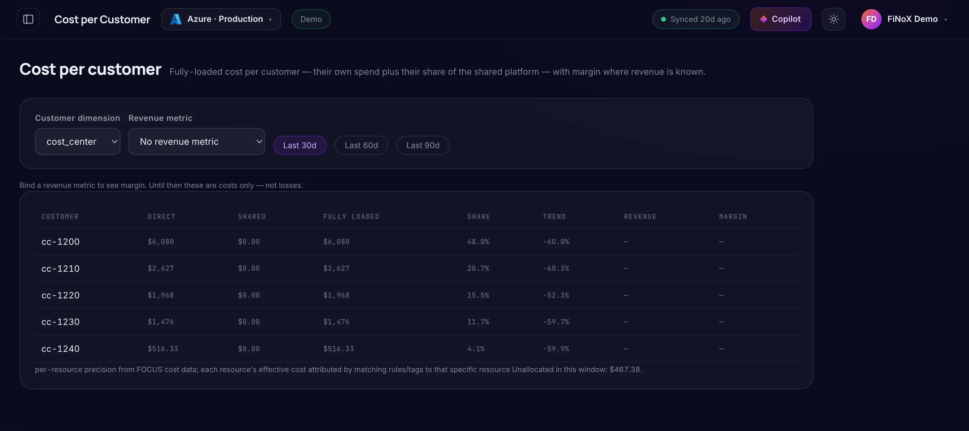Open the cost_center dimension dropdown
The width and height of the screenshot is (969, 431).
click(x=77, y=141)
